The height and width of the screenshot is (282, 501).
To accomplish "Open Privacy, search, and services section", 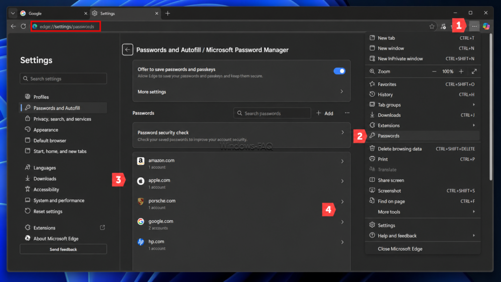I will [x=63, y=119].
